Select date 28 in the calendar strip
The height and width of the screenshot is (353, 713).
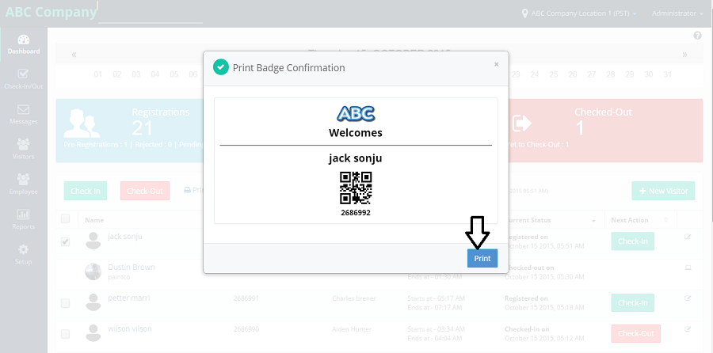tap(610, 74)
